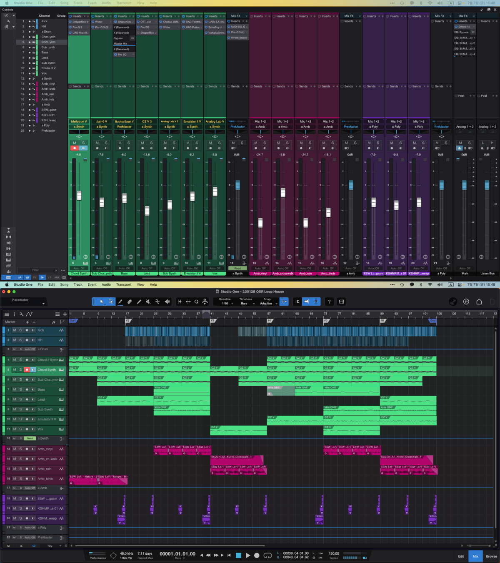500x563 pixels.
Task: Select the Range tool in the toolbar
Action: pyautogui.click(x=111, y=302)
